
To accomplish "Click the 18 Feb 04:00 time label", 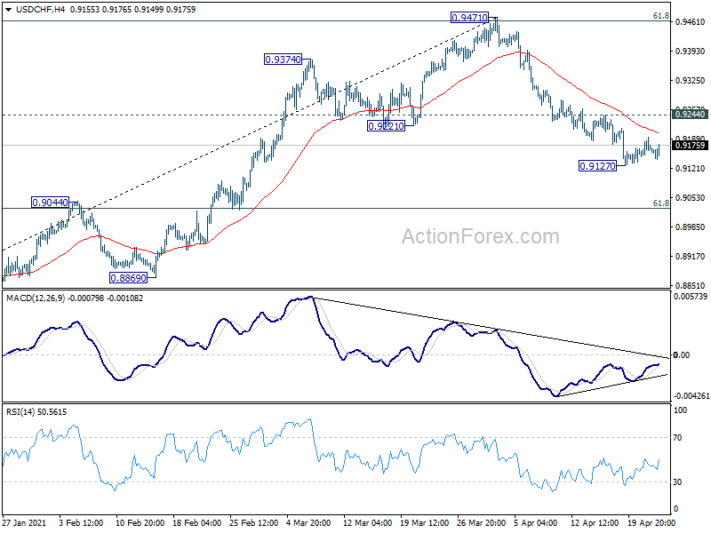I will pyautogui.click(x=197, y=522).
